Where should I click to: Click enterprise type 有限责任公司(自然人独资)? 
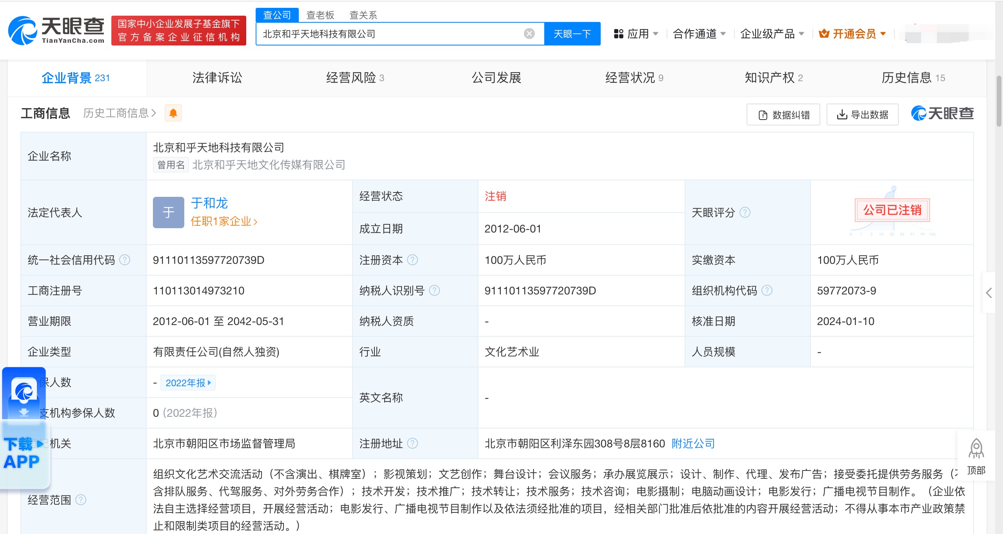click(216, 352)
